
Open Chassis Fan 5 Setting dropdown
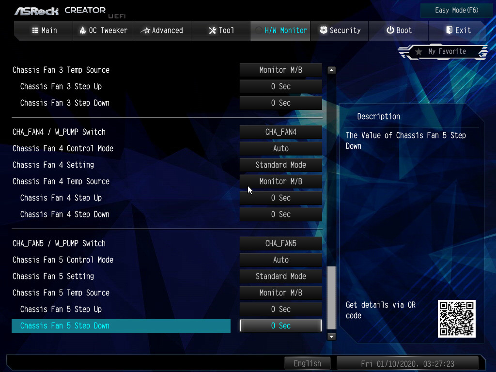pos(281,277)
